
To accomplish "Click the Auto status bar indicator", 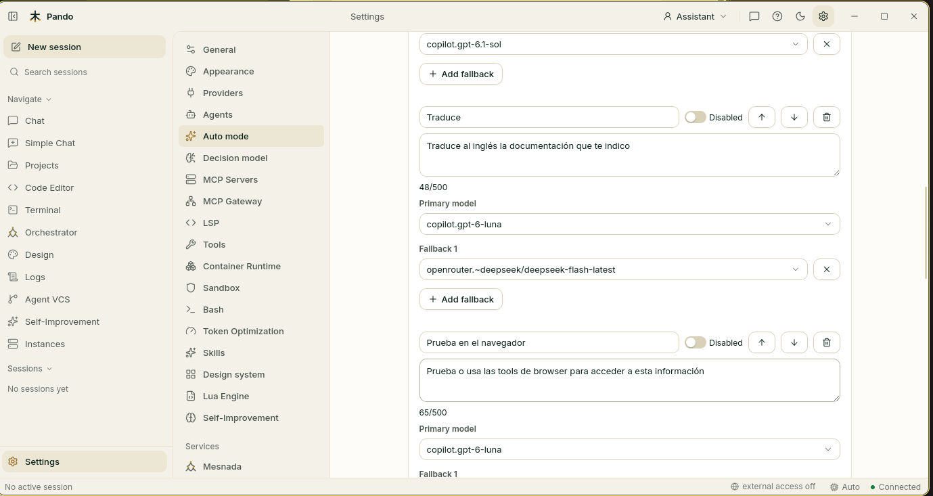I will (x=845, y=487).
